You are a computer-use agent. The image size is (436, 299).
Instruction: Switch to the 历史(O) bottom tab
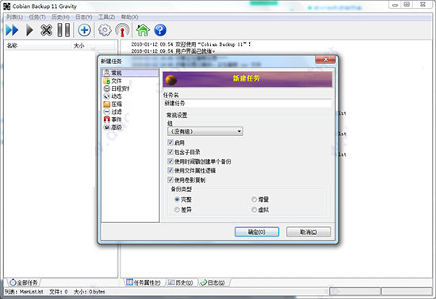coord(181,282)
